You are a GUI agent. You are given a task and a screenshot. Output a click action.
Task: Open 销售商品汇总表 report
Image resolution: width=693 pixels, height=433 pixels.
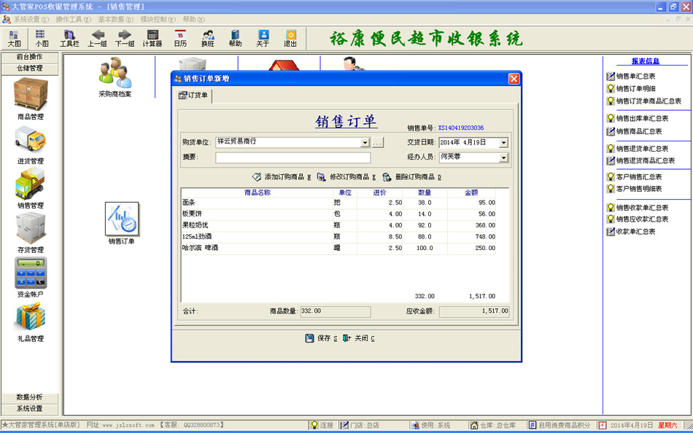pos(634,131)
